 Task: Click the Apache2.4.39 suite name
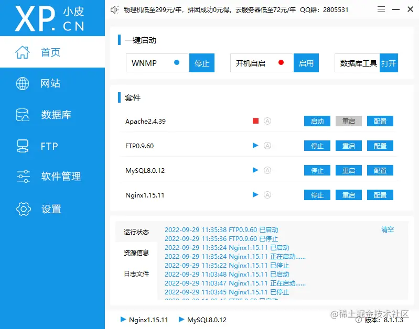pyautogui.click(x=145, y=121)
